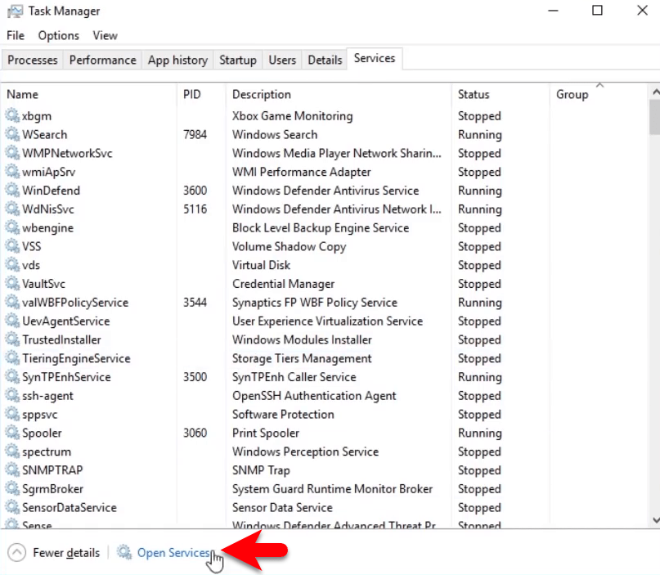
Task: Click the service icon for wmiApSrv
Action: pos(12,172)
